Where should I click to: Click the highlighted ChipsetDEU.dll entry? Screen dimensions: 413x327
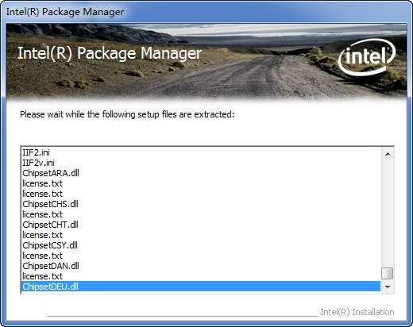pos(200,287)
